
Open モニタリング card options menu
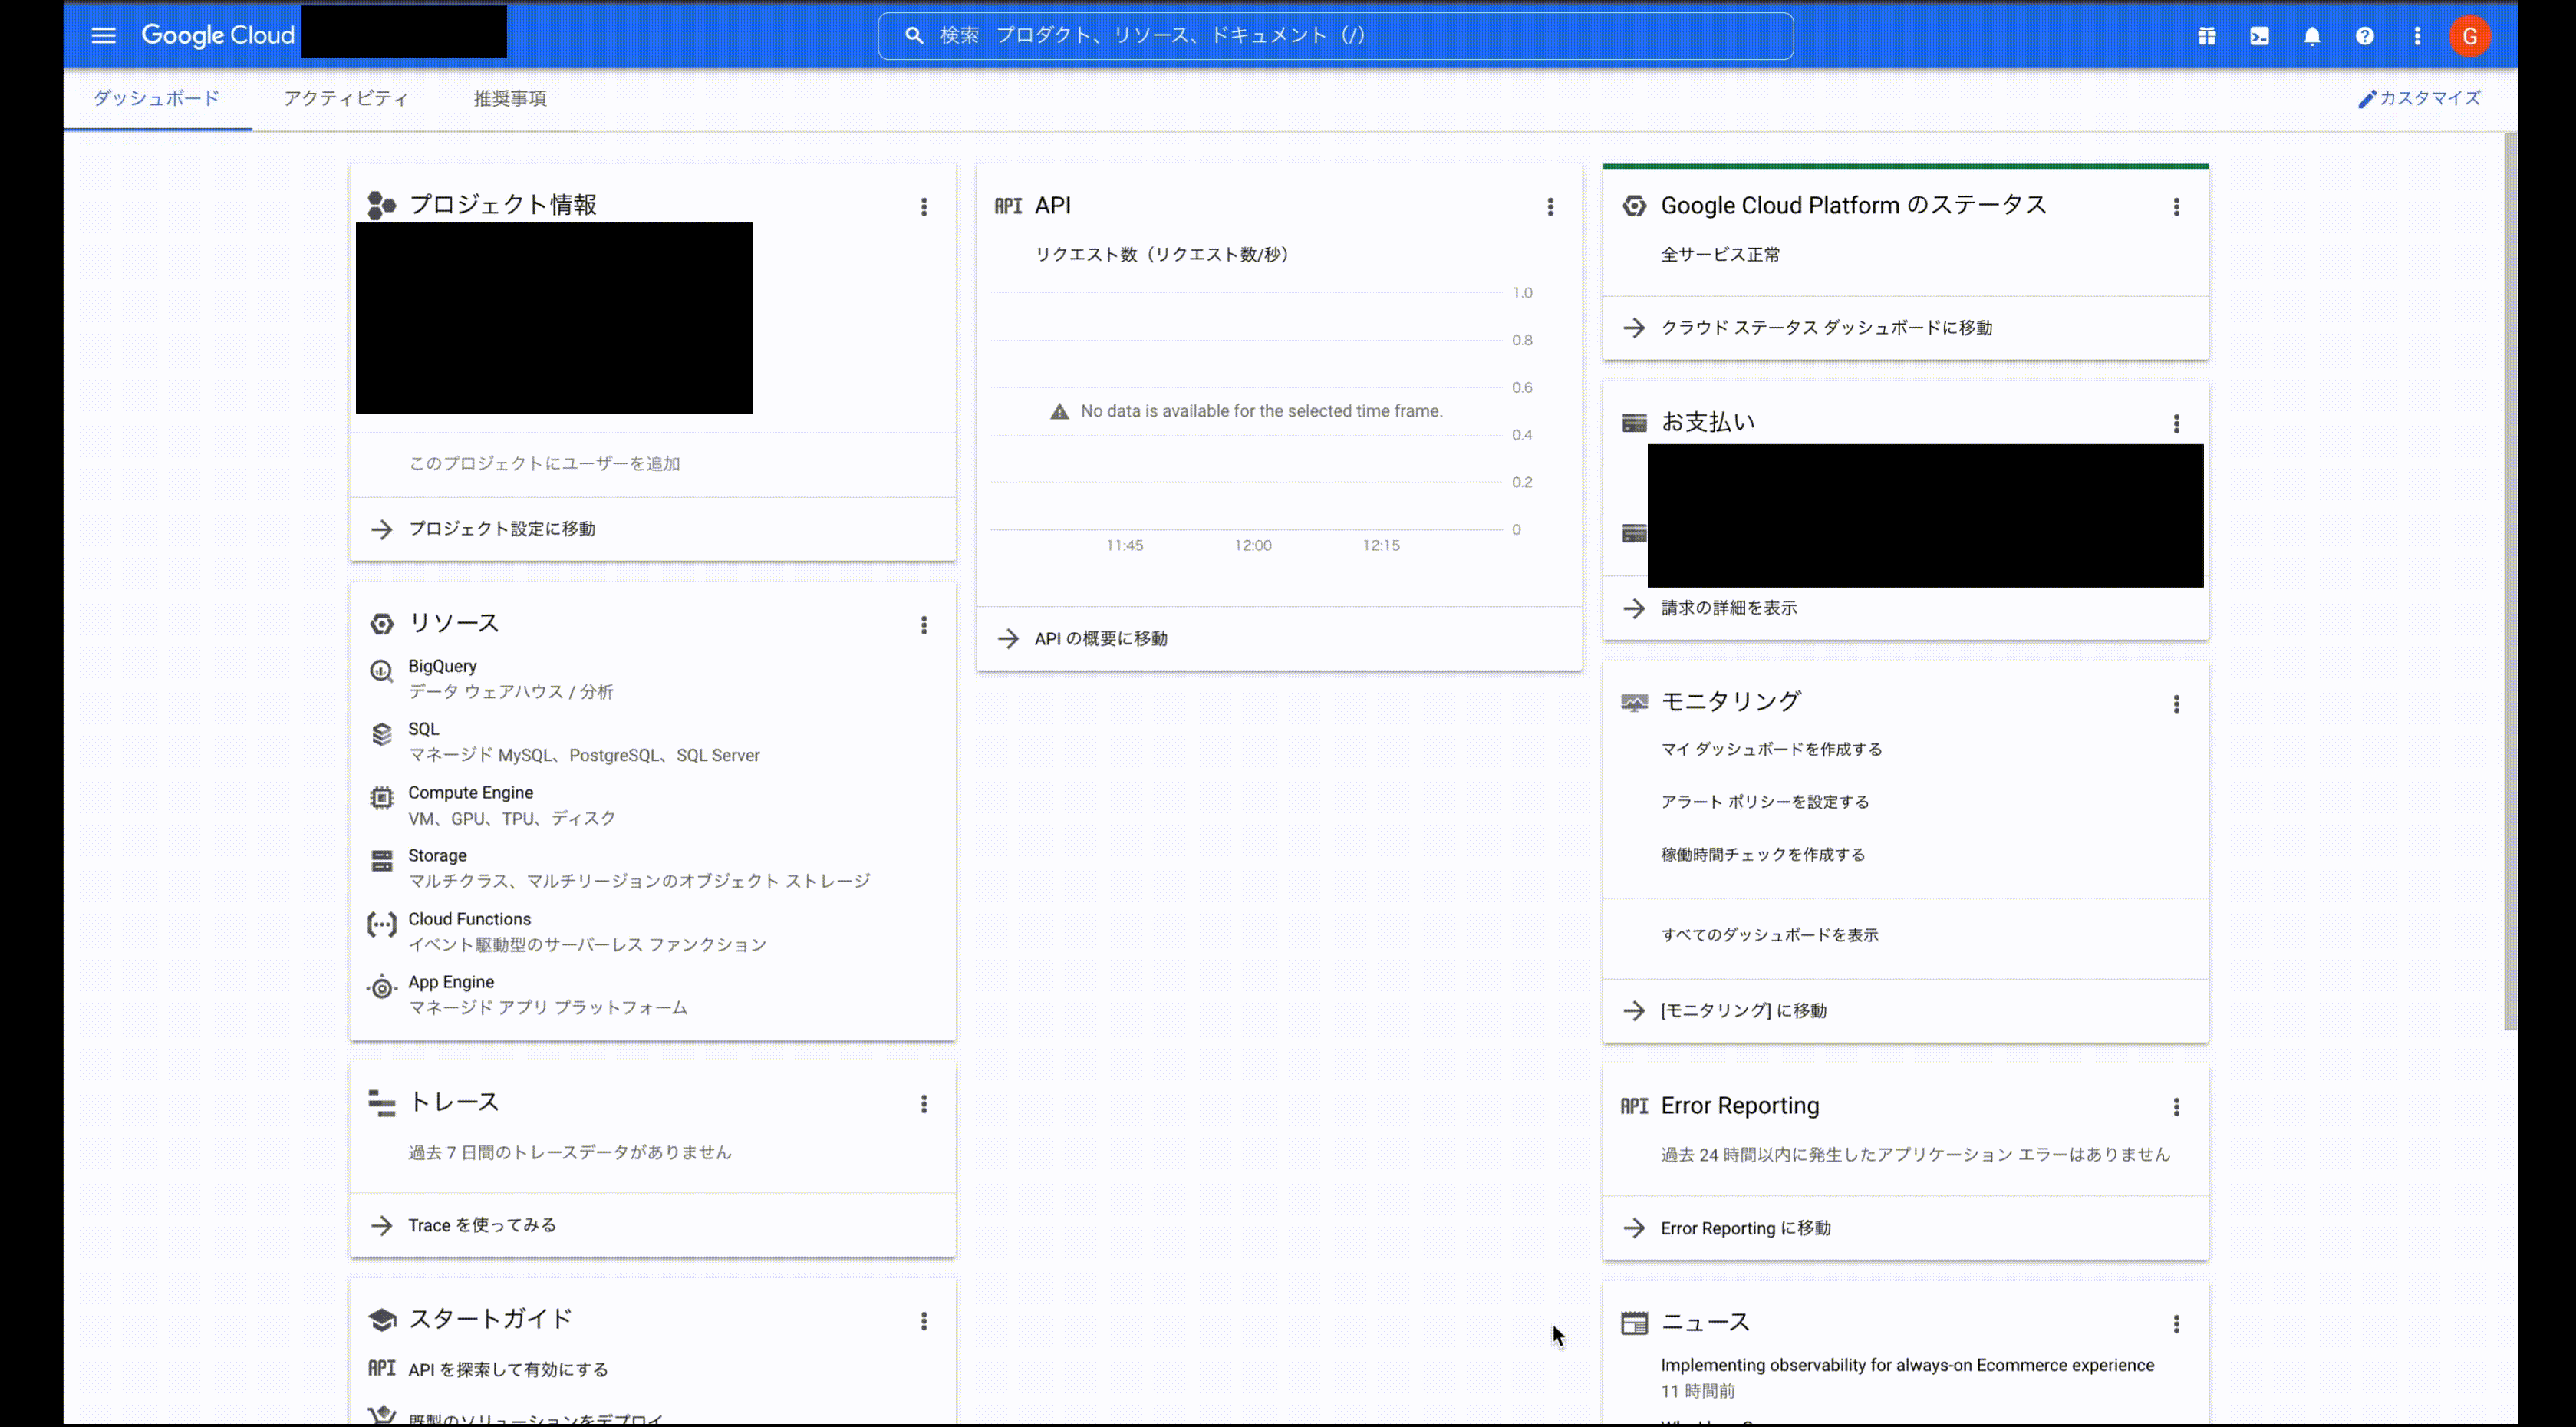(2176, 704)
